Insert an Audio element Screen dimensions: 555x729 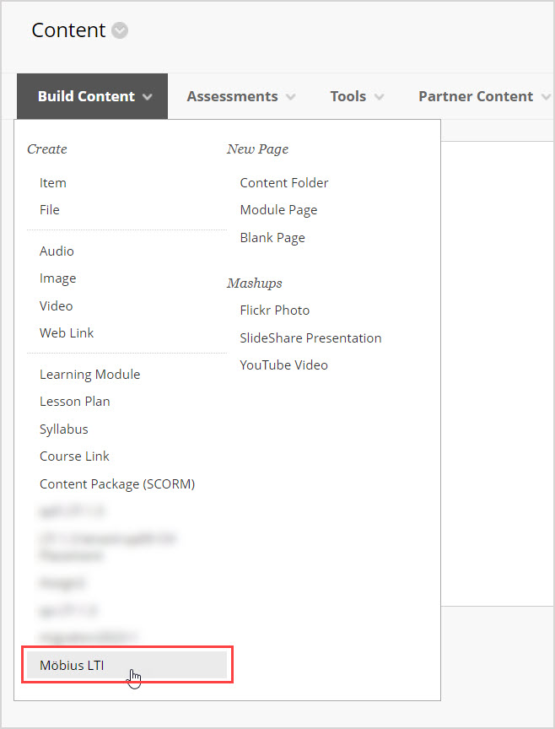pyautogui.click(x=57, y=251)
